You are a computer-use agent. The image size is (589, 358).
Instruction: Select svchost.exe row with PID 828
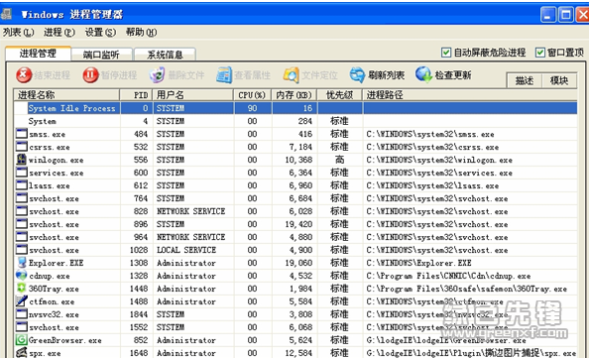pyautogui.click(x=295, y=211)
